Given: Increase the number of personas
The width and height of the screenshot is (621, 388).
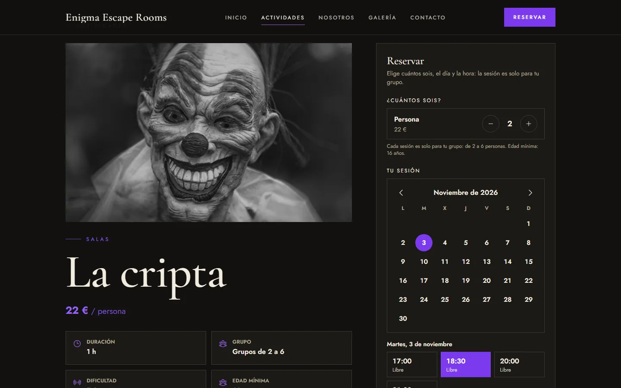Looking at the screenshot, I should point(528,124).
